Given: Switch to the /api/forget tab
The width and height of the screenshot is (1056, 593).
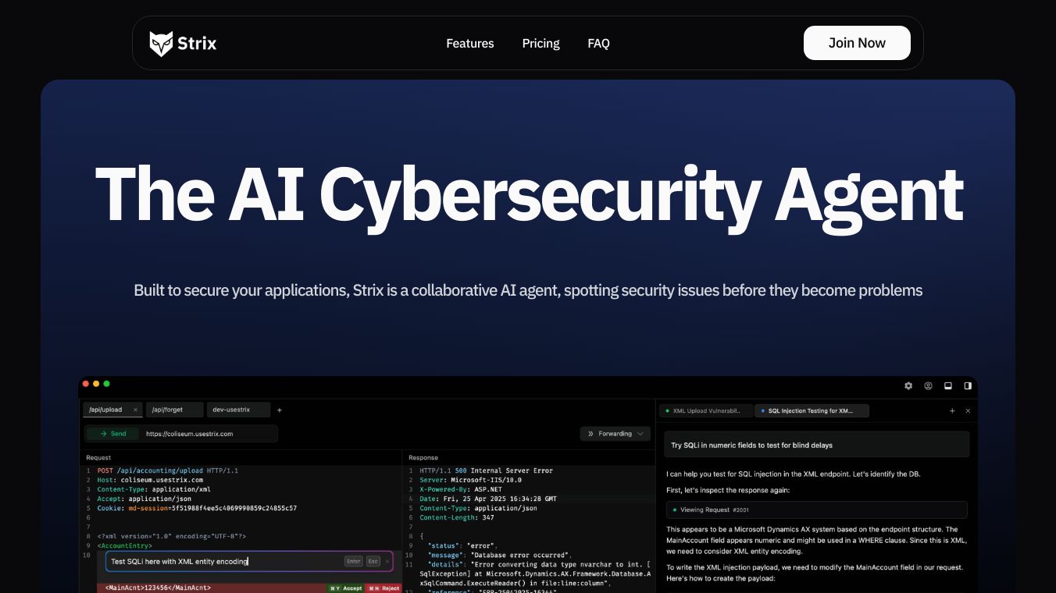Looking at the screenshot, I should click(x=173, y=410).
